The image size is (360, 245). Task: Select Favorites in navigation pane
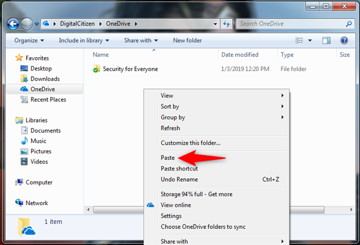(37, 58)
